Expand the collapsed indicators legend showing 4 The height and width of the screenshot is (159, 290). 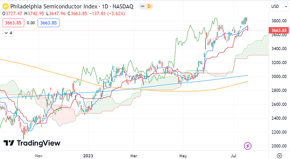8,33
